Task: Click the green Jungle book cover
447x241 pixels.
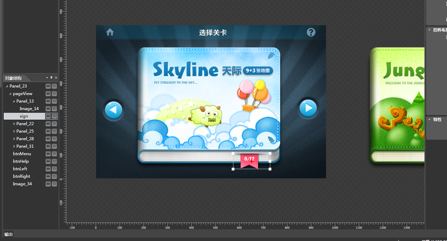Action: pyautogui.click(x=397, y=105)
